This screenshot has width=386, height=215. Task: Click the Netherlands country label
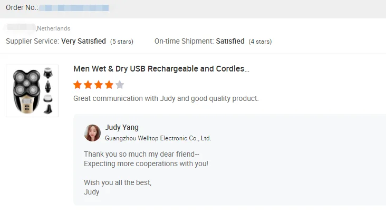[x=53, y=28]
